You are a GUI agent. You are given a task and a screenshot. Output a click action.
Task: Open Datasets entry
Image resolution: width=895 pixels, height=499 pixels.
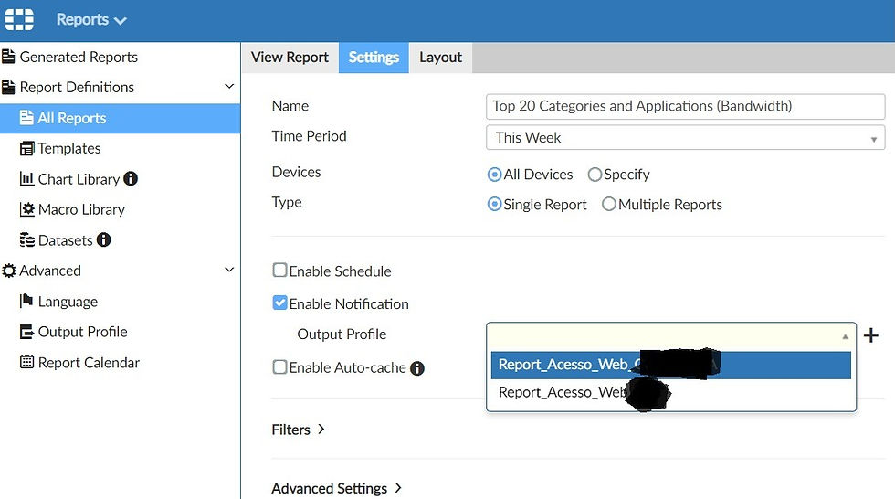point(65,240)
